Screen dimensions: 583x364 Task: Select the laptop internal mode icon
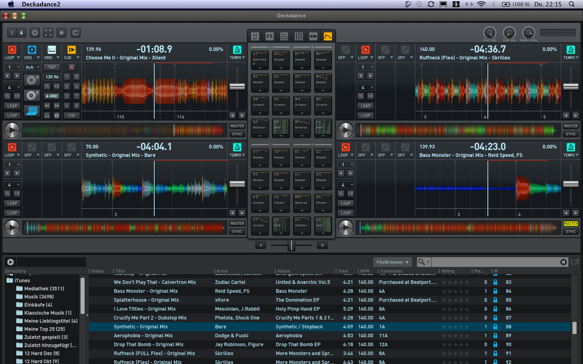tap(32, 110)
